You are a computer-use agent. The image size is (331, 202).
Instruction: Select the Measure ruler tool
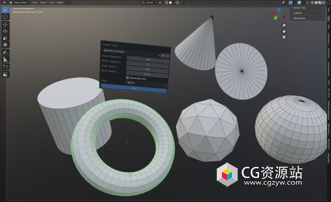pos(5,59)
